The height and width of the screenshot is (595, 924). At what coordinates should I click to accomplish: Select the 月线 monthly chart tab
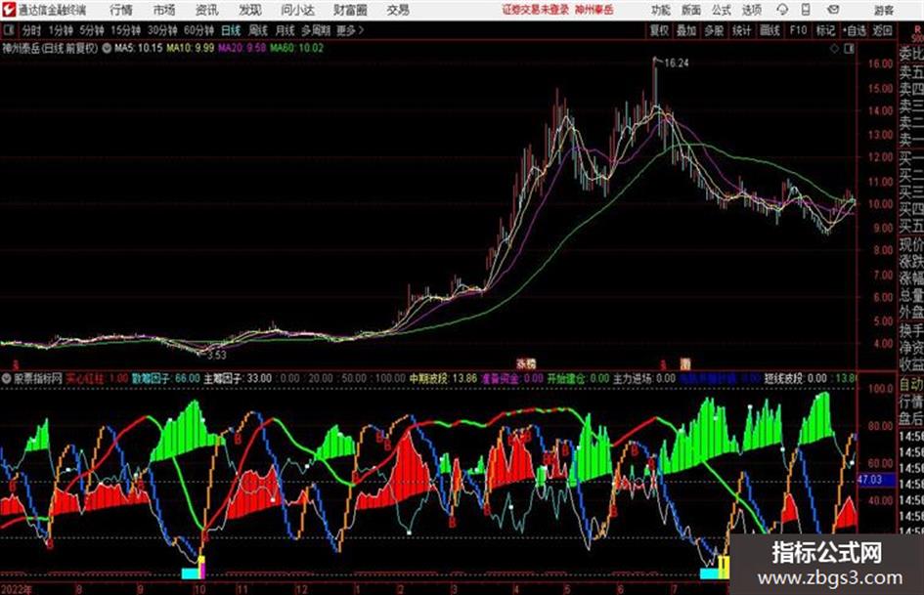click(x=286, y=30)
